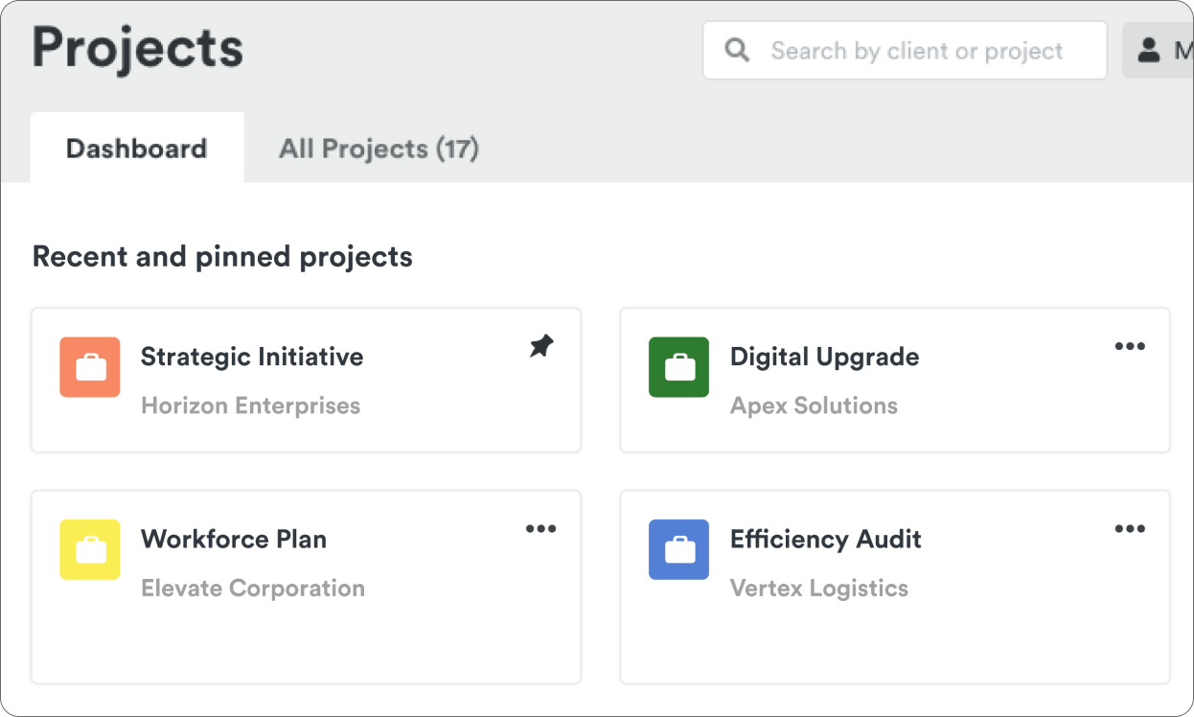Click the search magnifying glass icon
The width and height of the screenshot is (1194, 717).
tap(737, 50)
